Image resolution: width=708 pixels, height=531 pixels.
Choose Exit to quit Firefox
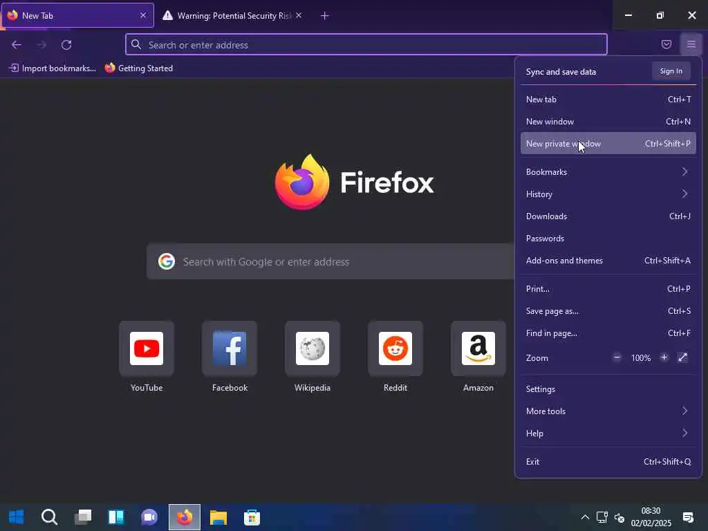coord(608,461)
